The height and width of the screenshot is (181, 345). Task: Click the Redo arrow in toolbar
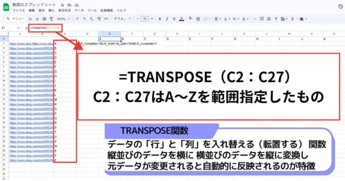click(x=37, y=19)
